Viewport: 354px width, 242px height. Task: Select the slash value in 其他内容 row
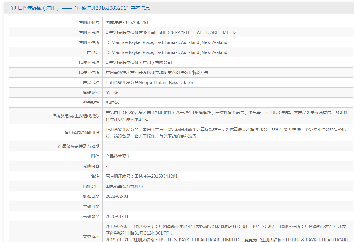[106, 166]
